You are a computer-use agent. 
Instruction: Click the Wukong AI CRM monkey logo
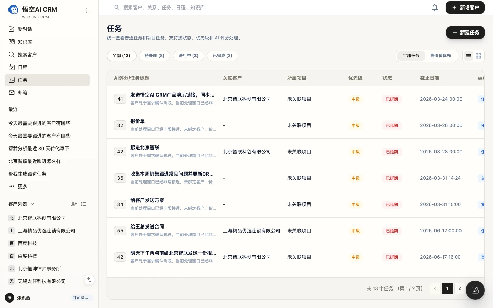[x=13, y=10]
